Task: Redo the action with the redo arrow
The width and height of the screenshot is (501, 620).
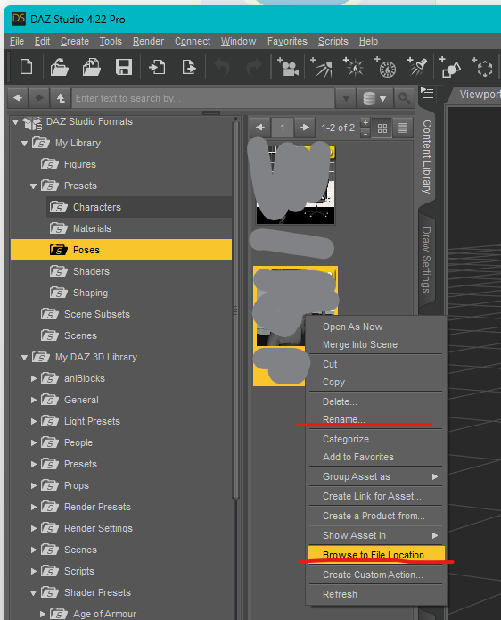Action: [x=254, y=67]
